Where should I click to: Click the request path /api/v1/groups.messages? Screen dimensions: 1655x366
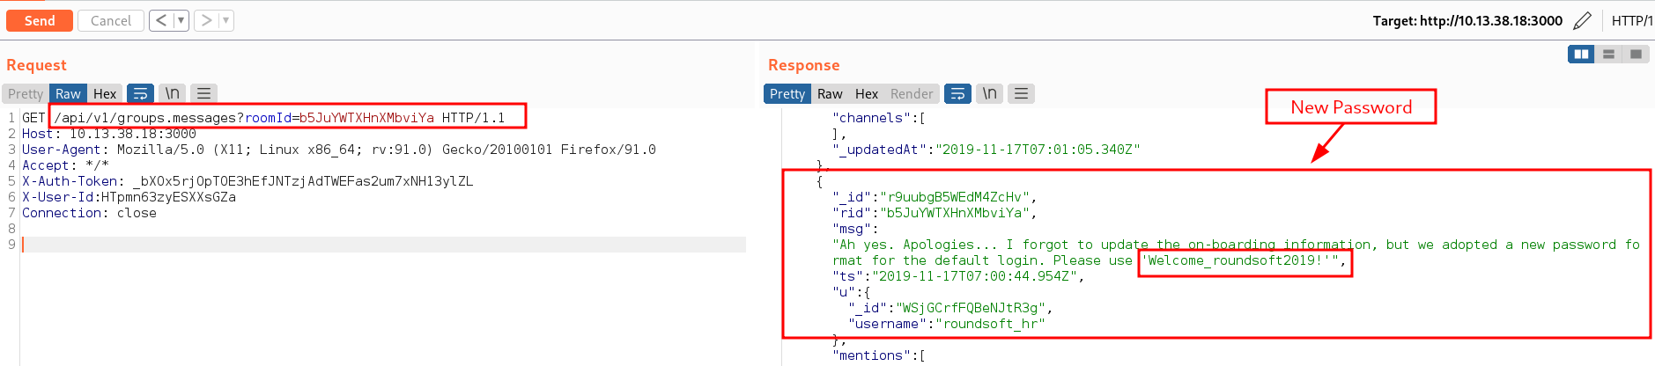click(x=145, y=118)
